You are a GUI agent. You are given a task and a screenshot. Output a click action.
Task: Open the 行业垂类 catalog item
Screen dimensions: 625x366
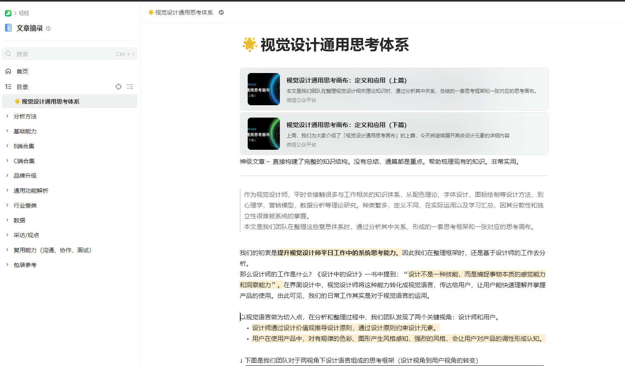25,205
